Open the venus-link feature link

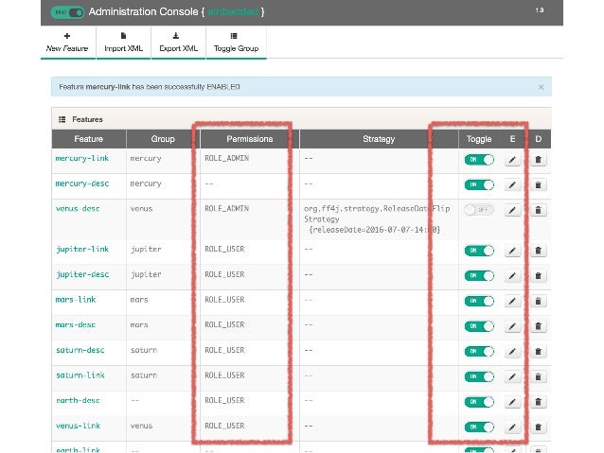78,426
